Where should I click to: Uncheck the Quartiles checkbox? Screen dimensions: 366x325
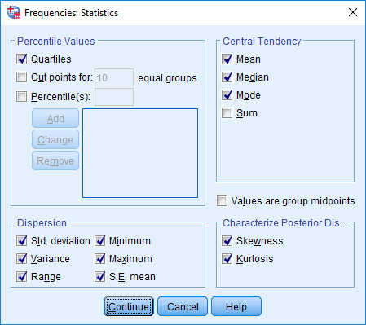(x=22, y=59)
